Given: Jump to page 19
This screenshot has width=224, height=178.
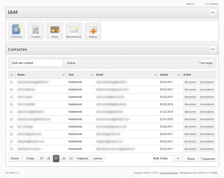Looking at the screenshot, I should (x=41, y=159).
